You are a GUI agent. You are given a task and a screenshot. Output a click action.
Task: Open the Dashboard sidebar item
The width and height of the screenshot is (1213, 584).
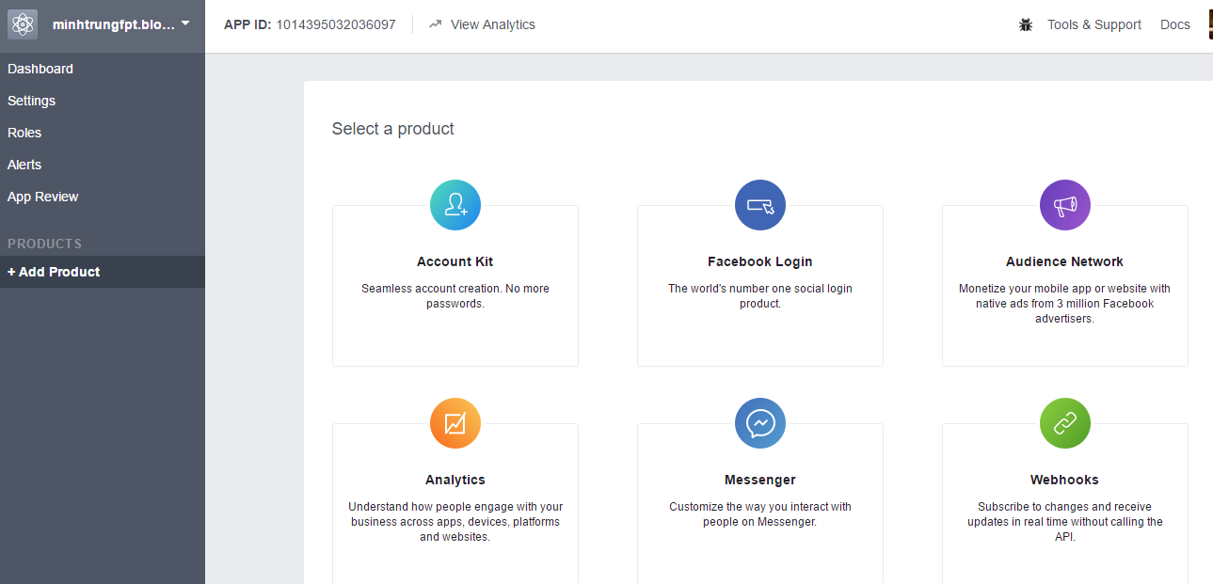[x=103, y=69]
